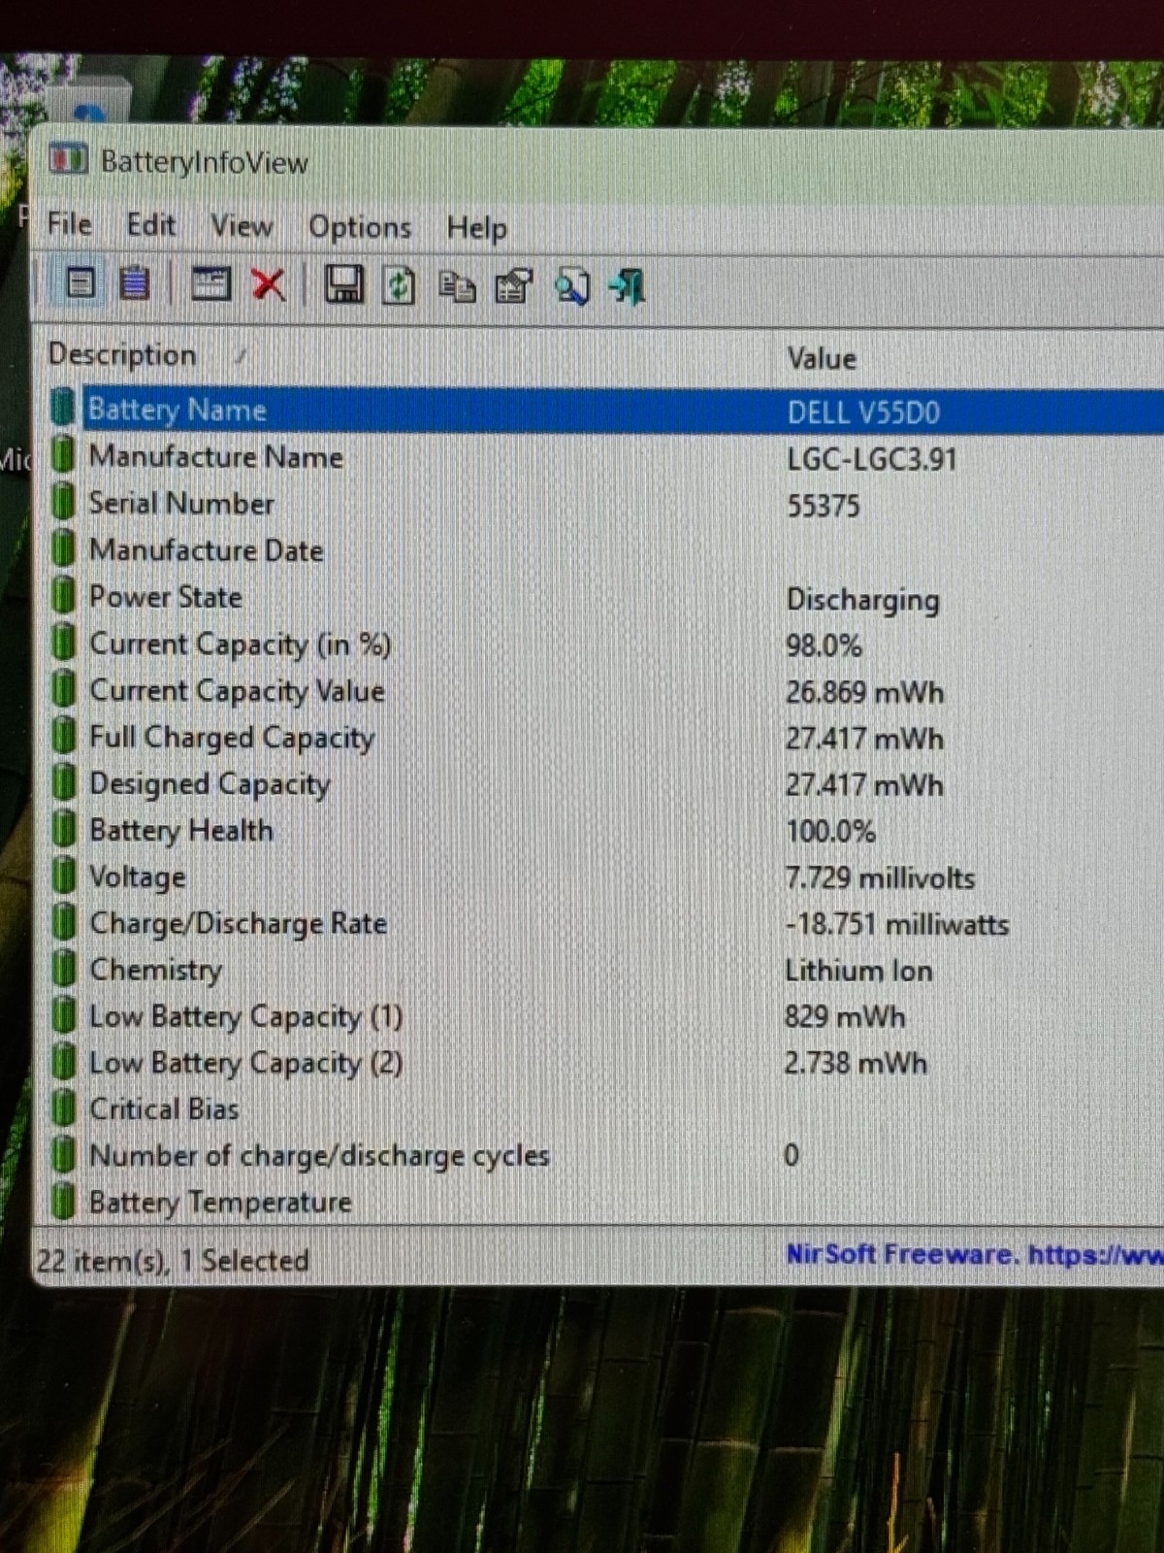Sort by the Description column header
Screen dimensions: 1164x1553
405,355
